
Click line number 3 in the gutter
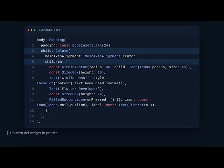click(33, 51)
